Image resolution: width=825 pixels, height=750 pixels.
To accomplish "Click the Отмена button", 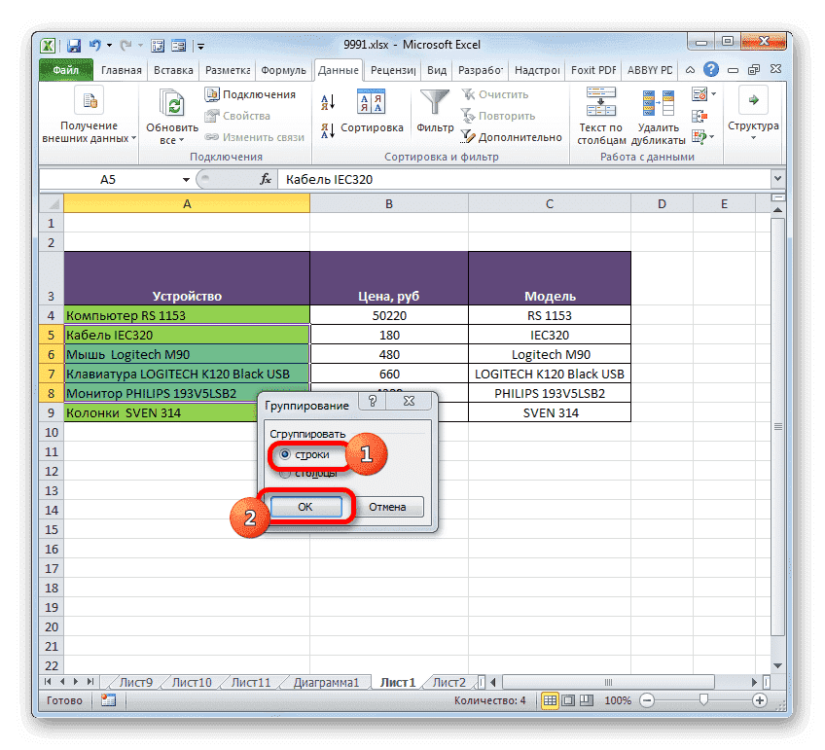I will 390,507.
